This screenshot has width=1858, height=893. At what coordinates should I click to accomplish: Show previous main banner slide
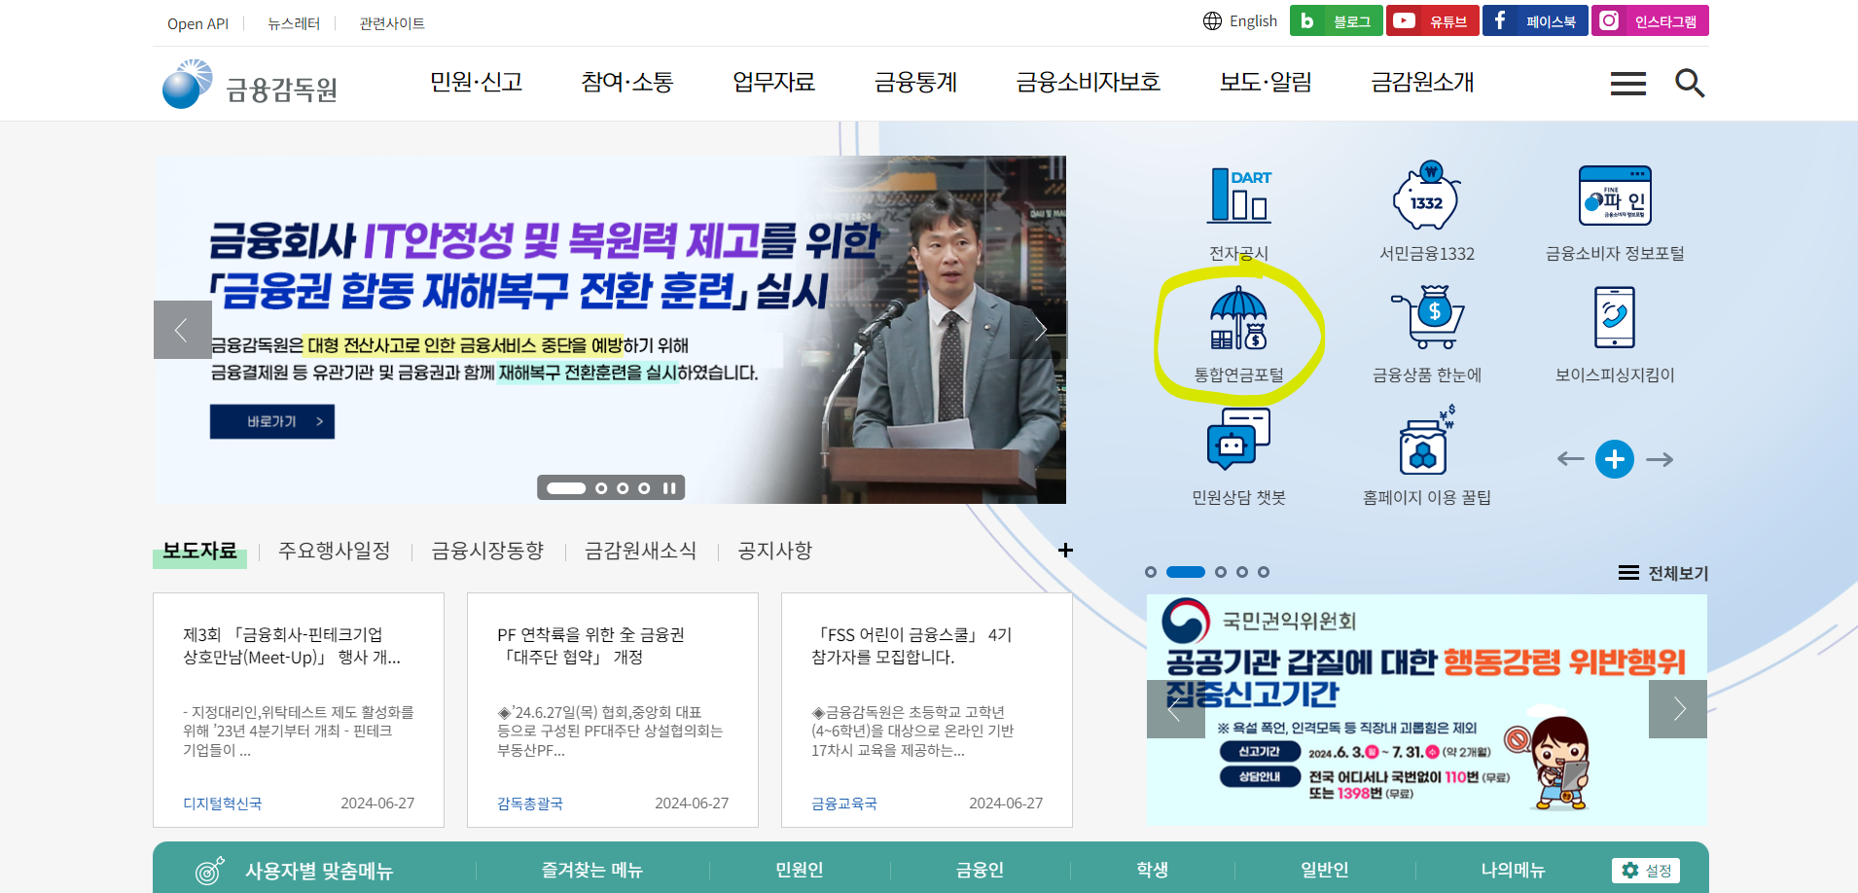[182, 330]
